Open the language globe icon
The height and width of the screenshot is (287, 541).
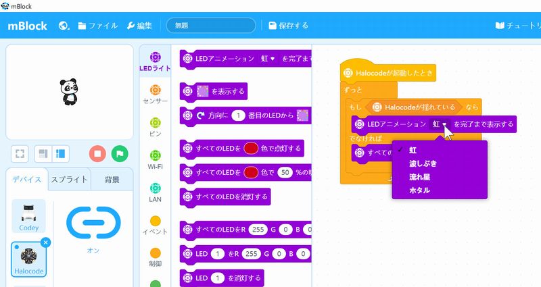coord(65,26)
